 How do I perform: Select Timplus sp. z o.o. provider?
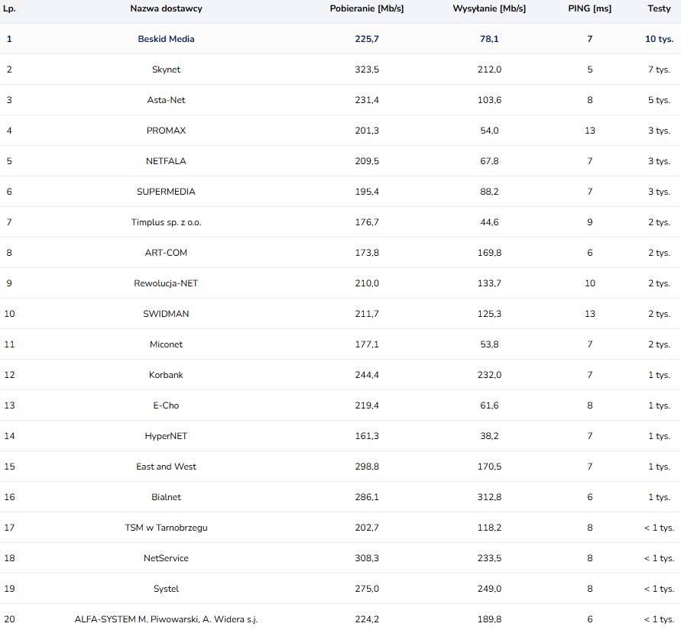(x=166, y=222)
